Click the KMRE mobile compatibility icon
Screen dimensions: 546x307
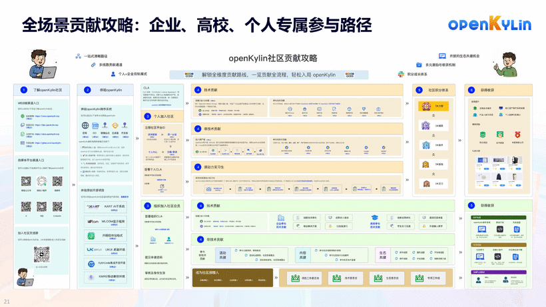(91, 278)
